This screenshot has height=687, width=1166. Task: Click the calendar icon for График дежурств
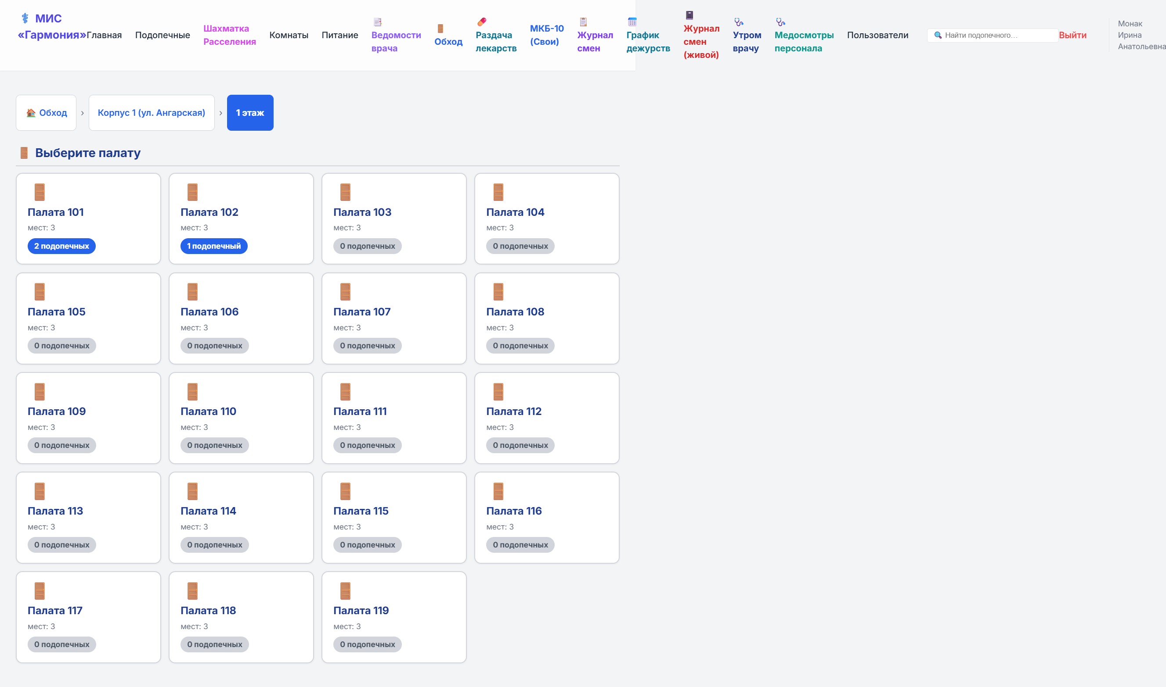[632, 22]
